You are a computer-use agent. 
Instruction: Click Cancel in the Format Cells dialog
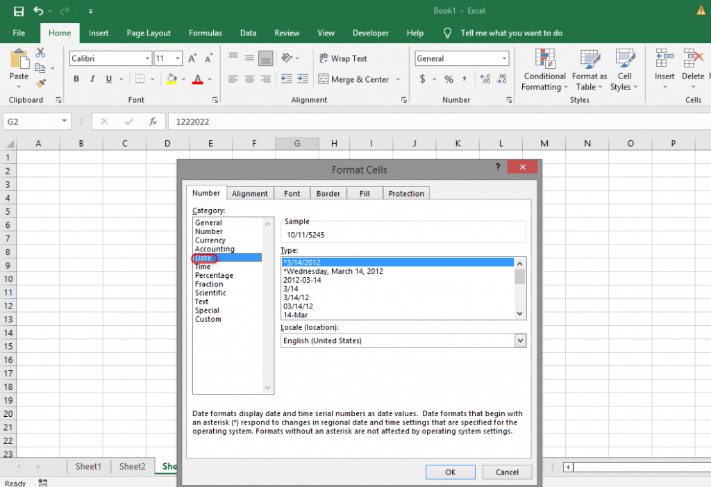click(x=507, y=472)
